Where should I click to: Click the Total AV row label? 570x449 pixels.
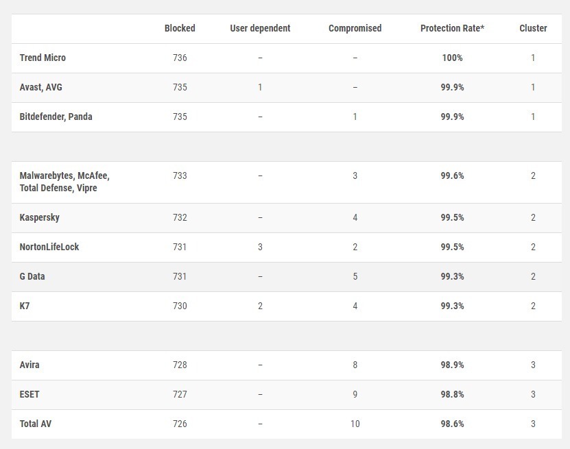pos(35,424)
